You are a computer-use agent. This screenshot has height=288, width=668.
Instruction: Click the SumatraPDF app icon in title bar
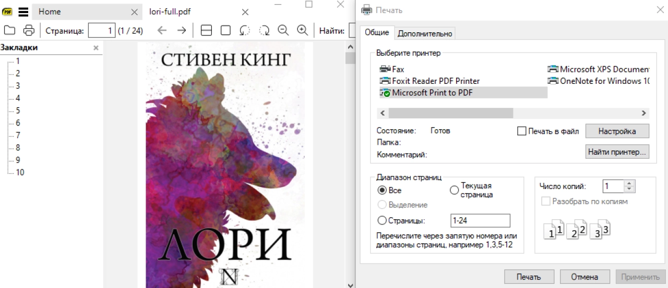point(7,11)
